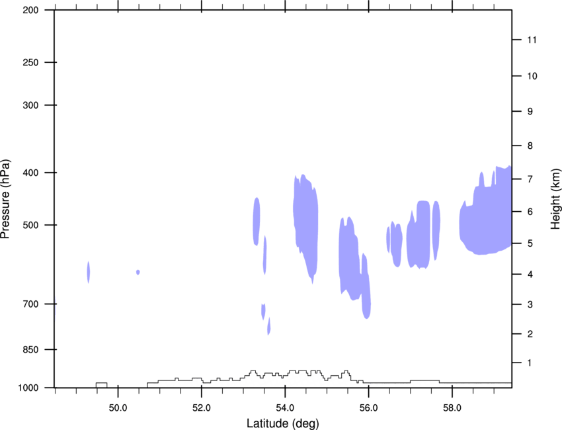Click the 300 pressure tick label
Screen dimensions: 562x430
30,105
